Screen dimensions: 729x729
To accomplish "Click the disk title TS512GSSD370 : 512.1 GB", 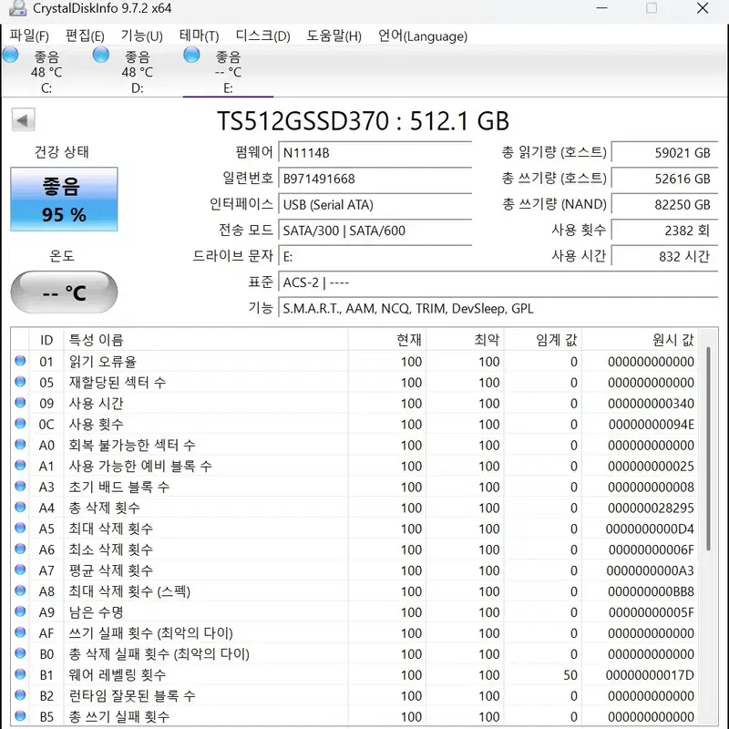I will (x=363, y=121).
